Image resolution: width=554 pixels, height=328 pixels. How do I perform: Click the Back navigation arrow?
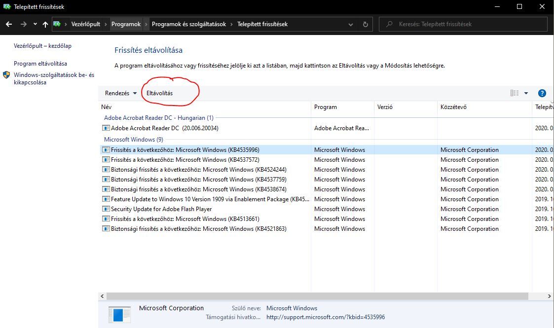click(x=9, y=24)
